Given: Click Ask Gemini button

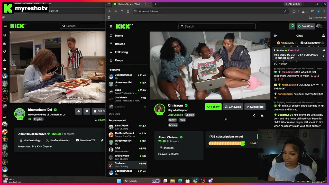Looking at the screenshot, I should tap(293, 4).
